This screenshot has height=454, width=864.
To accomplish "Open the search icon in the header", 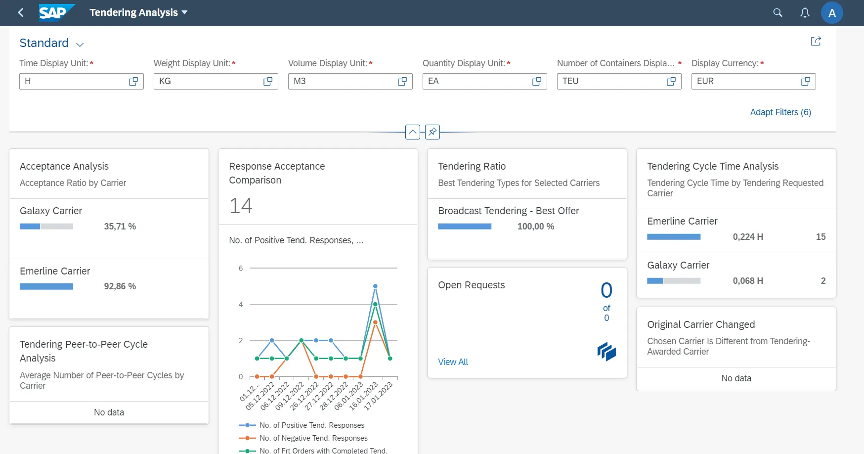I will coord(778,12).
